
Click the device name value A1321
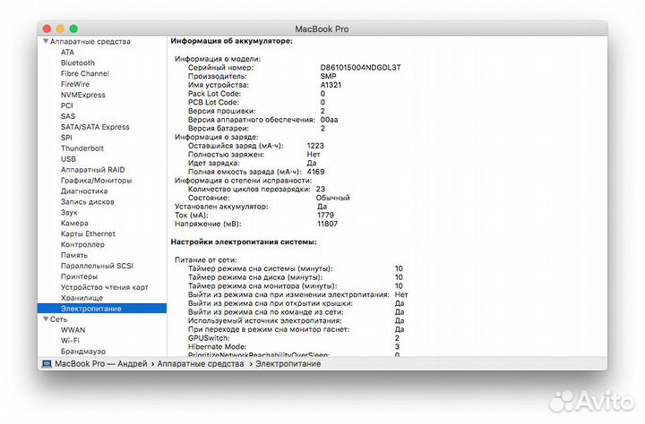331,85
